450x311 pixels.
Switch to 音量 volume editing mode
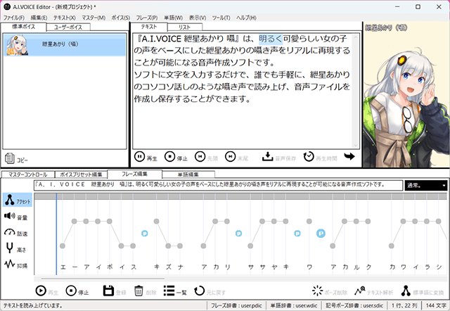click(11, 217)
